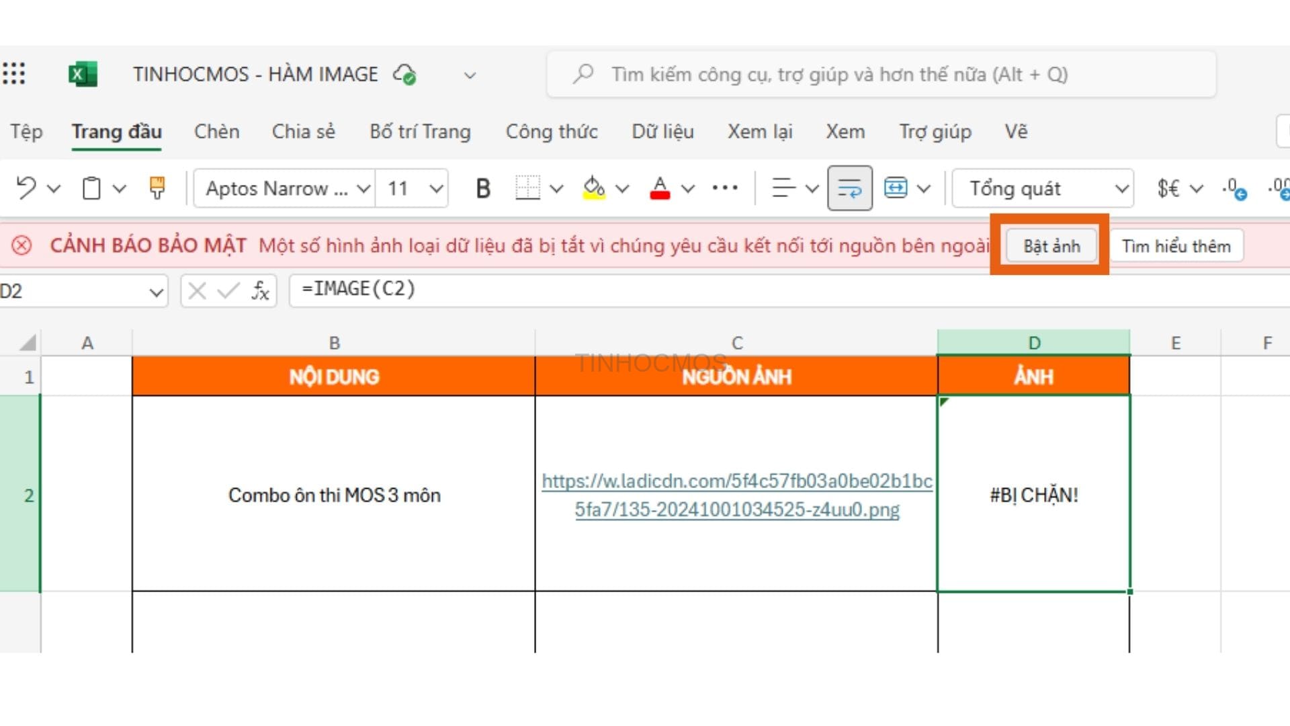Expand the document title dropdown chevron

470,75
